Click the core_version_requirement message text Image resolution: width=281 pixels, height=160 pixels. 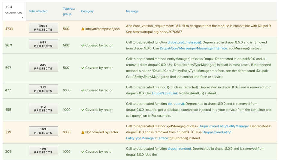point(199,29)
